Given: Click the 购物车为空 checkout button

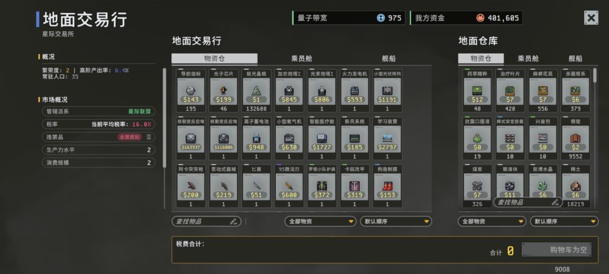Looking at the screenshot, I should pos(556,250).
